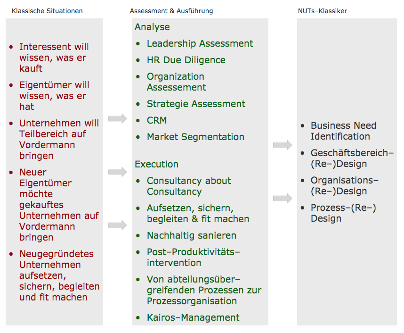Open the "Leadership Assessment" entry
404x333 pixels.
coord(200,43)
